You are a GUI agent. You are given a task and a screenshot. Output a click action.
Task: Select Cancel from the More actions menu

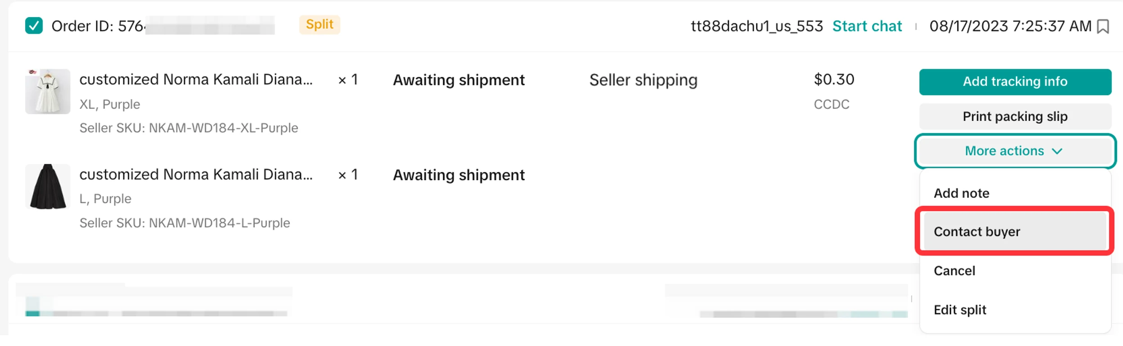click(954, 271)
